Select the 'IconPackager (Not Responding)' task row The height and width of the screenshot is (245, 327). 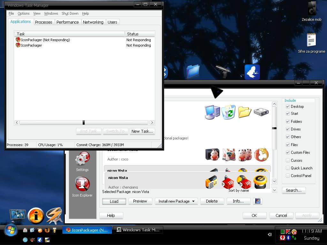click(84, 40)
